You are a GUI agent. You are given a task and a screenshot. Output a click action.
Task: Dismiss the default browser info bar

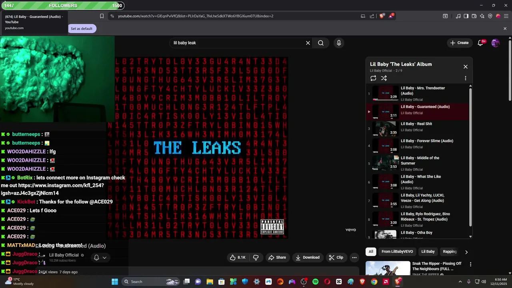pyautogui.click(x=505, y=28)
